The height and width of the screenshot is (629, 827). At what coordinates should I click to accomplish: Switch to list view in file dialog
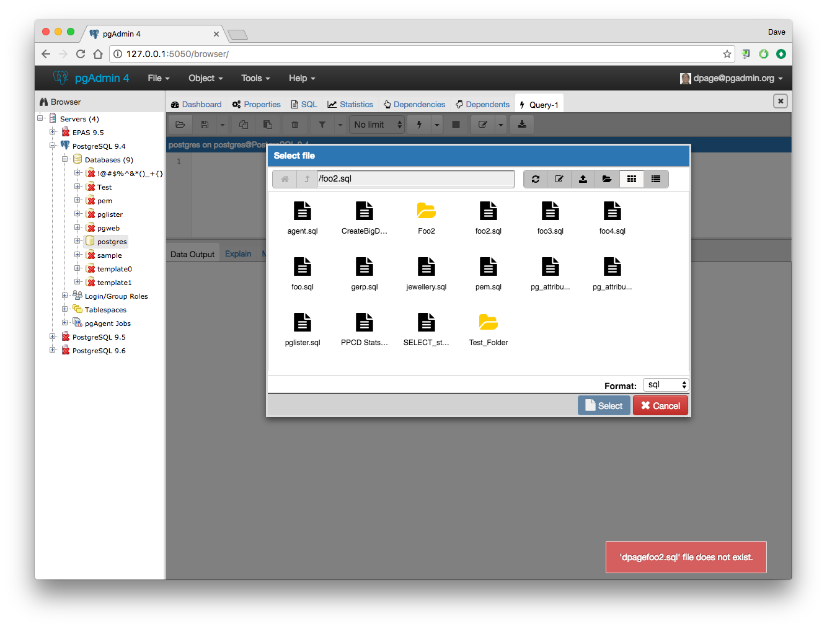pyautogui.click(x=656, y=179)
